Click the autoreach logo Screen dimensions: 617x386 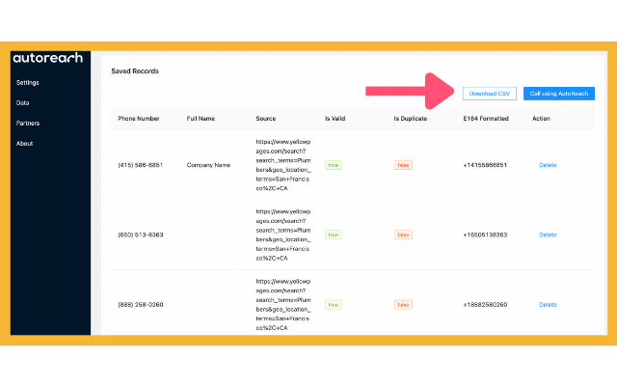48,58
